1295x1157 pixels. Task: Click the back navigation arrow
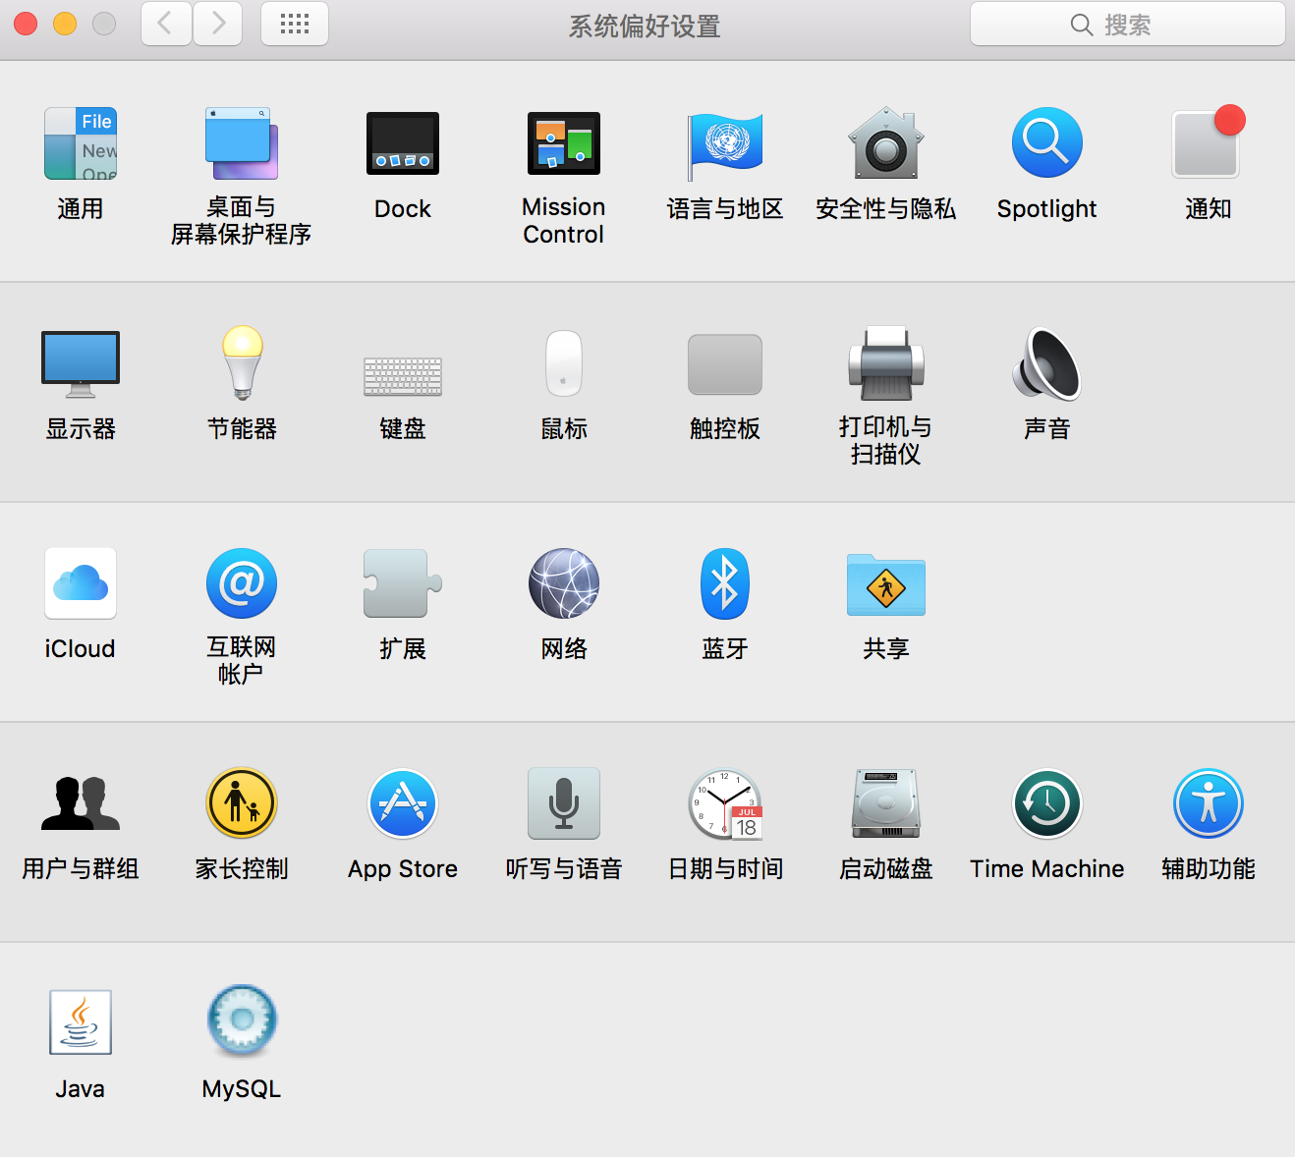point(166,24)
